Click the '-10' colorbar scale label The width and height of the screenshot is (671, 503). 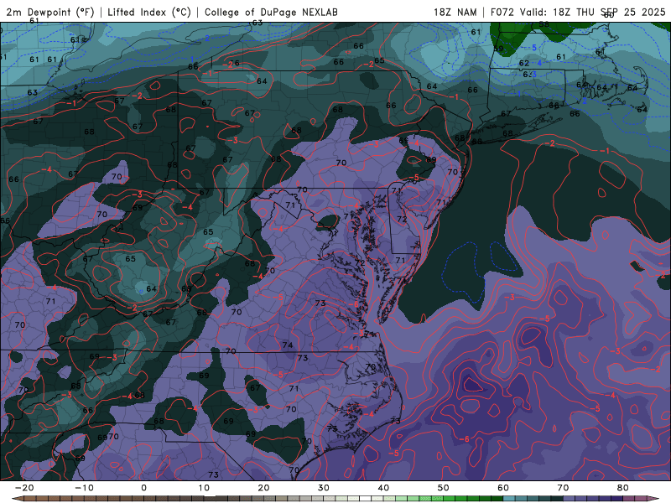[84, 488]
